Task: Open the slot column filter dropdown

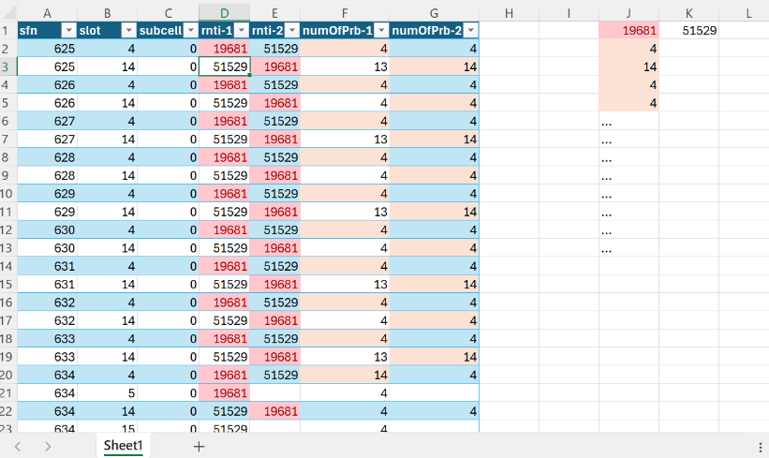Action: [128, 30]
